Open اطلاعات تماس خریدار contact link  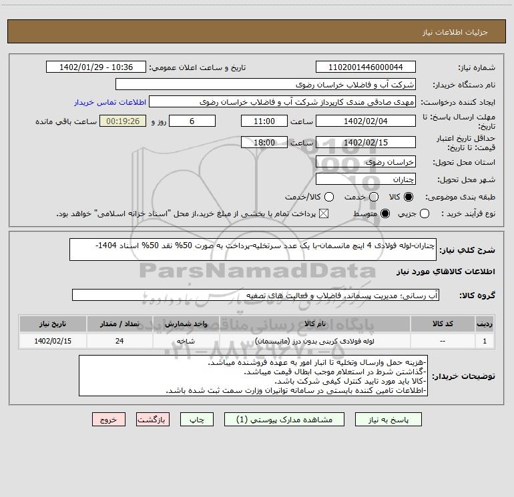[x=110, y=102]
